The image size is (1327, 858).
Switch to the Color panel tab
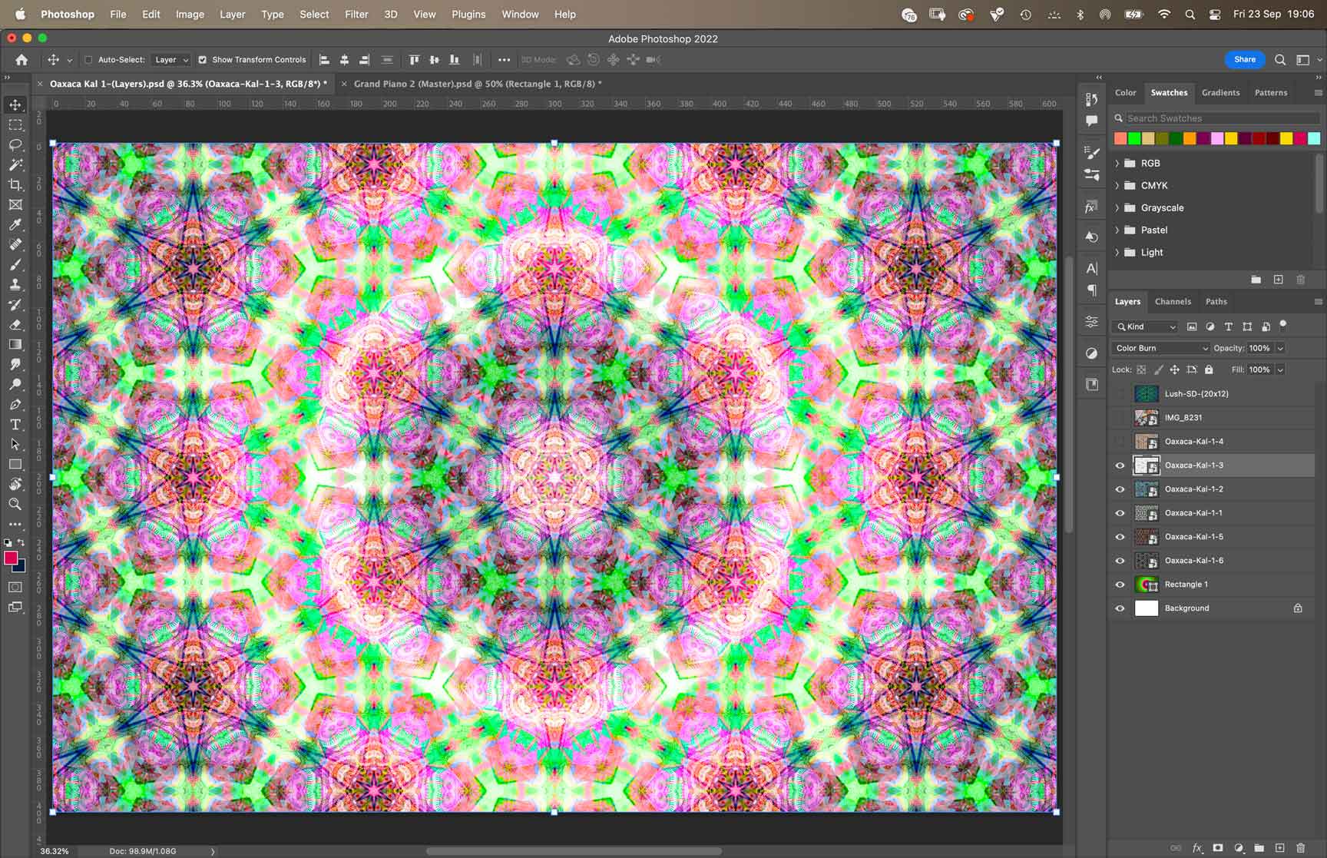(1126, 92)
